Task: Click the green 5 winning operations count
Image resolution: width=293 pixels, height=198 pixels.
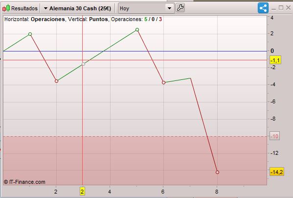Action: tap(146, 19)
